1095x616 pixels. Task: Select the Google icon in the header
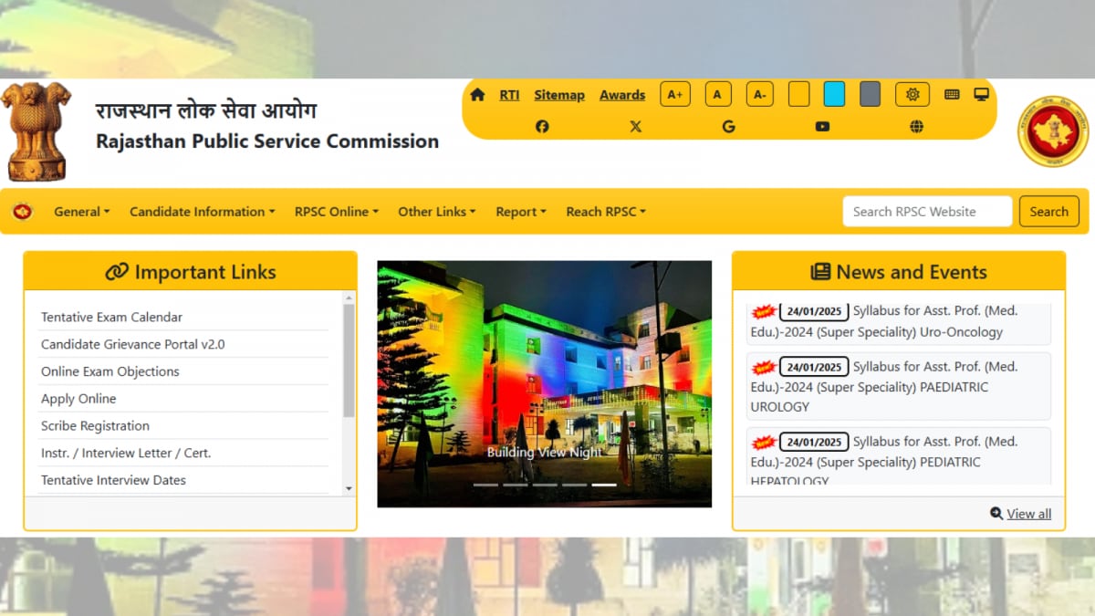pyautogui.click(x=728, y=126)
